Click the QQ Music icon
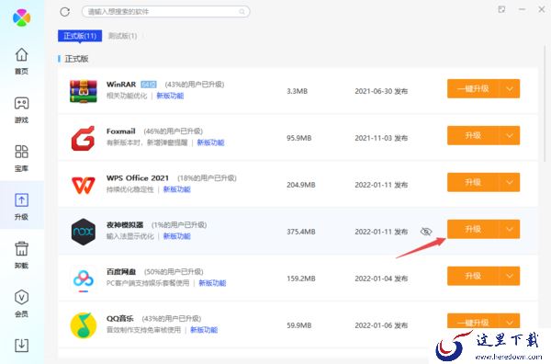Screen dimensions: 551x364 click(x=84, y=325)
